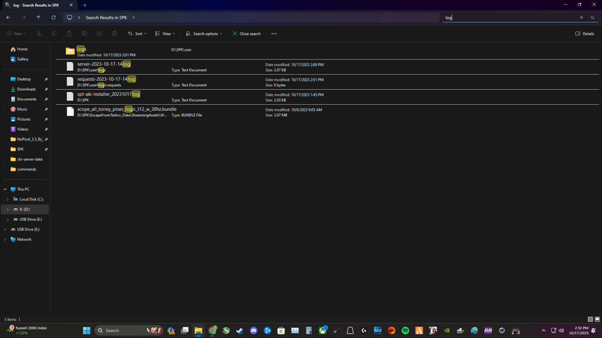602x338 pixels.
Task: Clear the search box with the X
Action: click(581, 17)
